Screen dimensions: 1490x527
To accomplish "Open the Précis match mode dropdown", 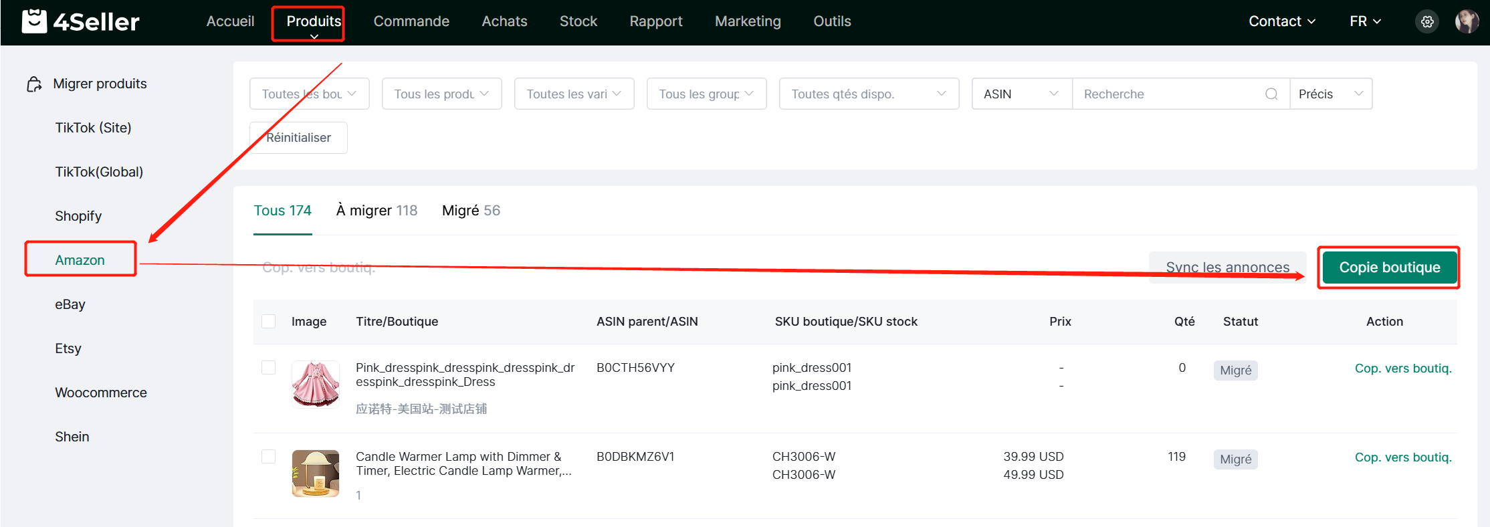I will pyautogui.click(x=1331, y=94).
